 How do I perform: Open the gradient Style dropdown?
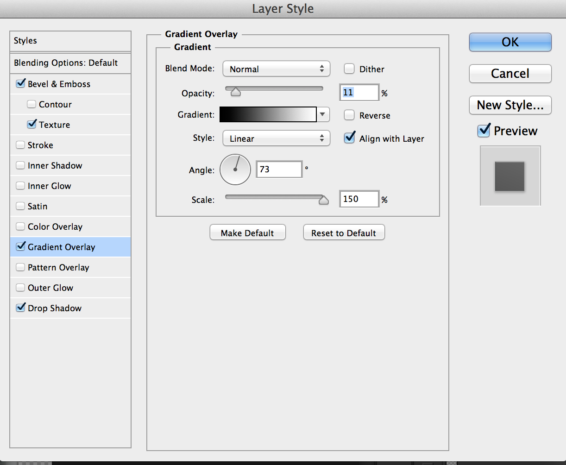tap(276, 138)
